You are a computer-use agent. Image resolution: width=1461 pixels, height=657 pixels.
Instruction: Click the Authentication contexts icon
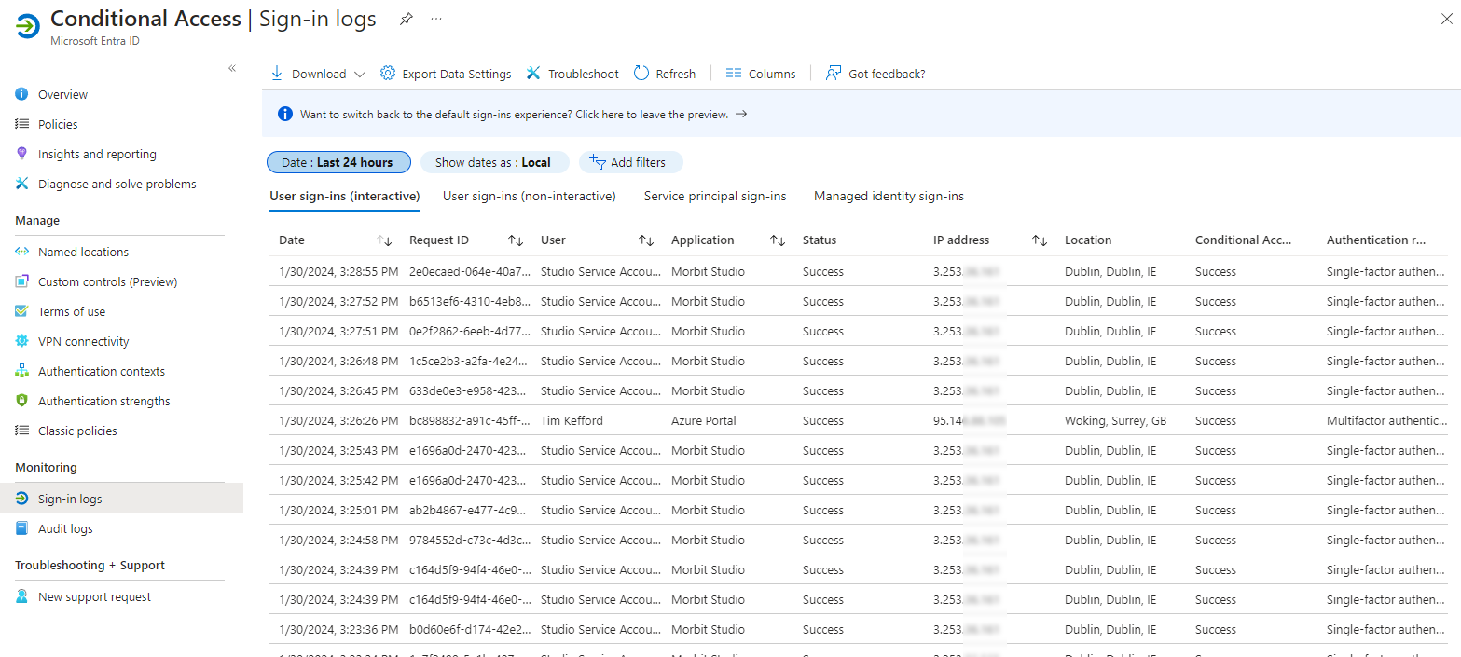click(22, 371)
